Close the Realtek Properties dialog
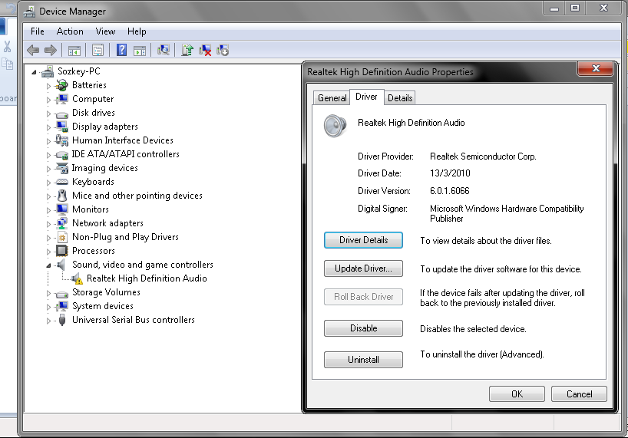The height and width of the screenshot is (438, 628). click(596, 68)
